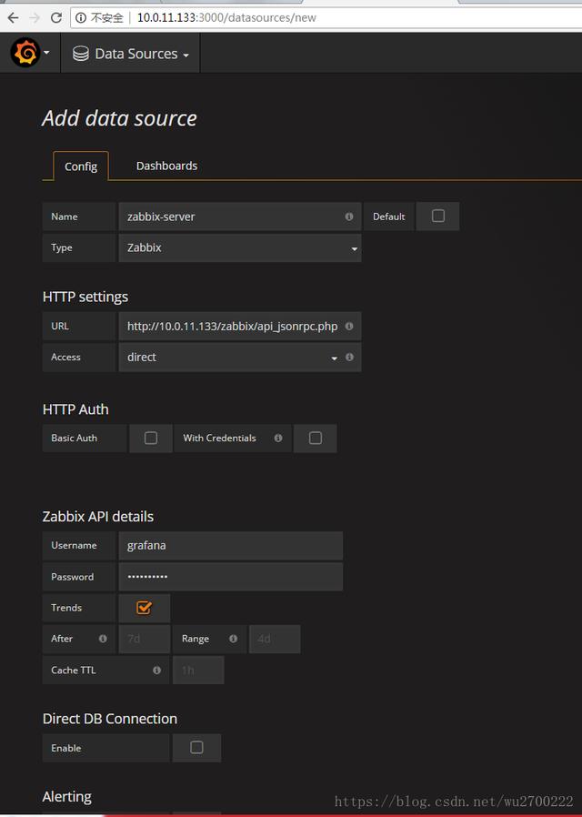Screen dimensions: 582x817
Task: Open the Type dropdown showing Zabbix
Action: [240, 248]
